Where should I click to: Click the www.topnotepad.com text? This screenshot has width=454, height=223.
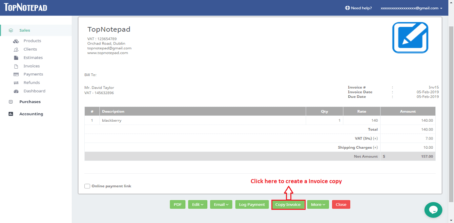click(x=108, y=53)
